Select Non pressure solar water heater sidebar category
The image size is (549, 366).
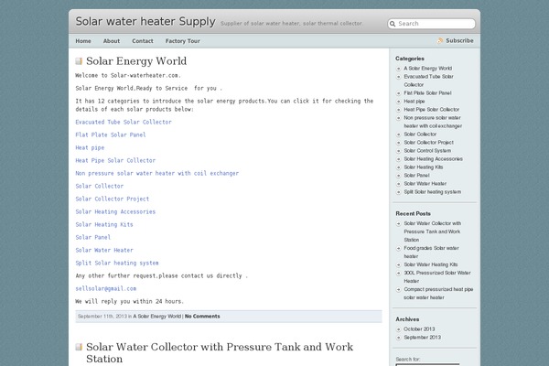(433, 122)
